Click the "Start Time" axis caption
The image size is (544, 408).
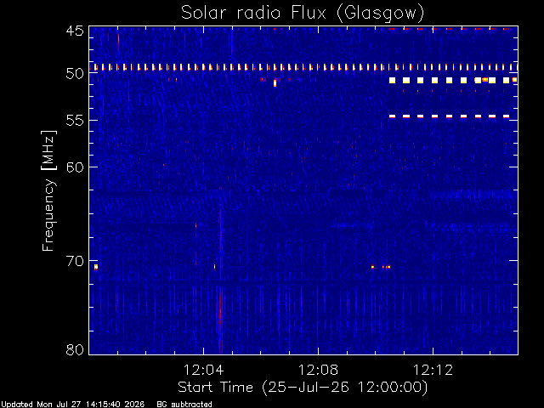point(215,388)
